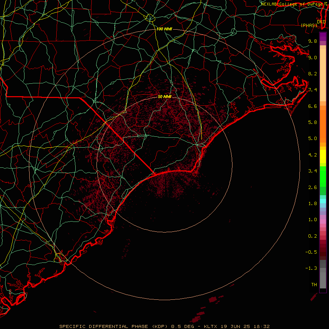Image resolution: width=329 pixels, height=329 pixels.
Task: Click the "TH" threshold label on the scale
Action: click(314, 285)
